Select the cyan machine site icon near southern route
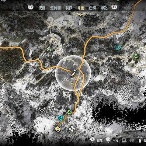 (61, 118)
